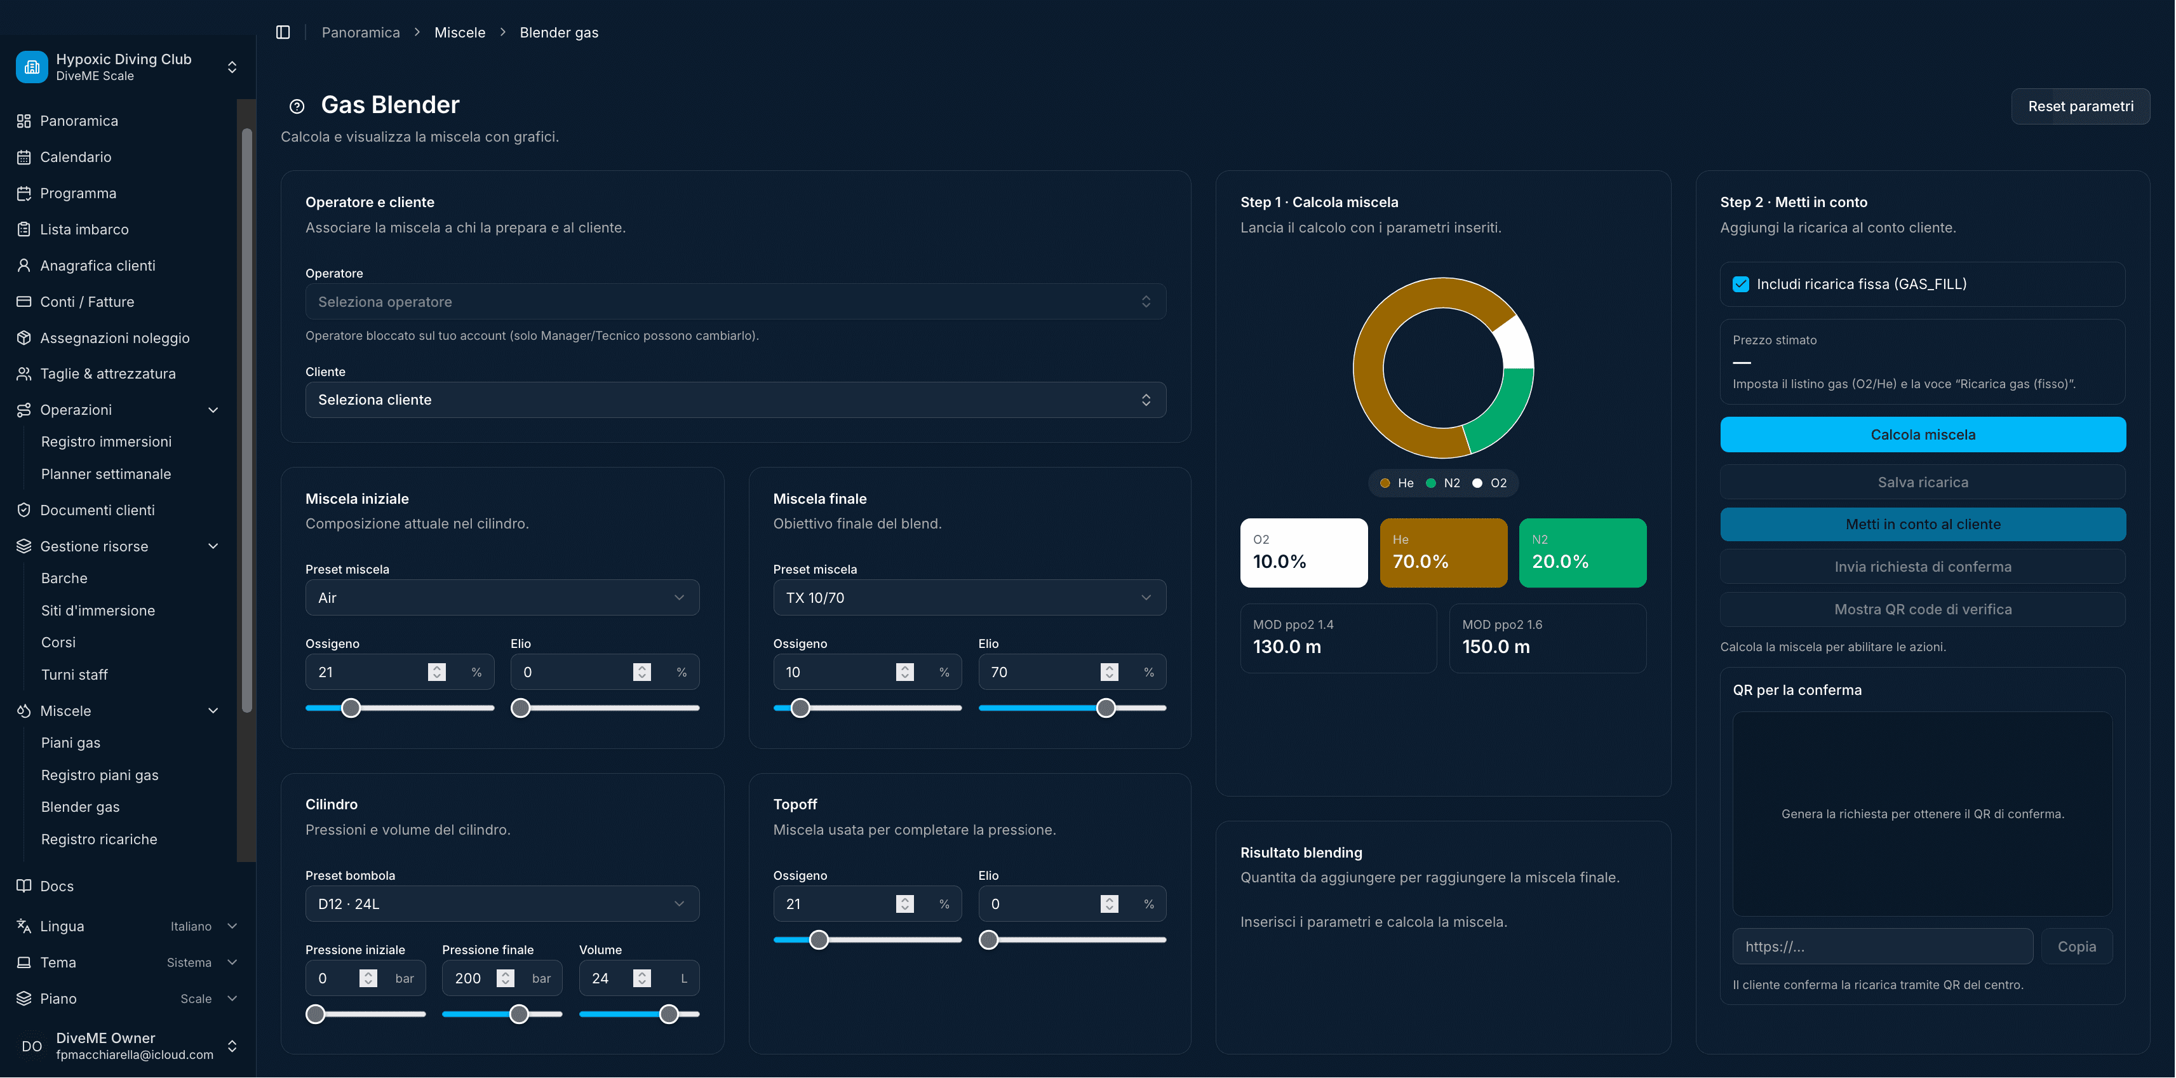This screenshot has width=2176, height=1078.
Task: Click the help icon beside Gas Blender
Action: click(x=297, y=107)
